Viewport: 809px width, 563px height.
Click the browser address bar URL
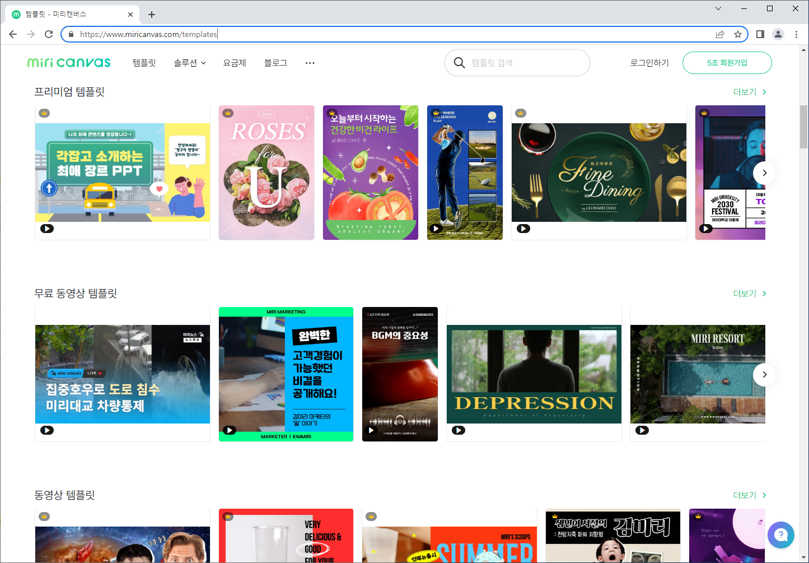point(148,34)
